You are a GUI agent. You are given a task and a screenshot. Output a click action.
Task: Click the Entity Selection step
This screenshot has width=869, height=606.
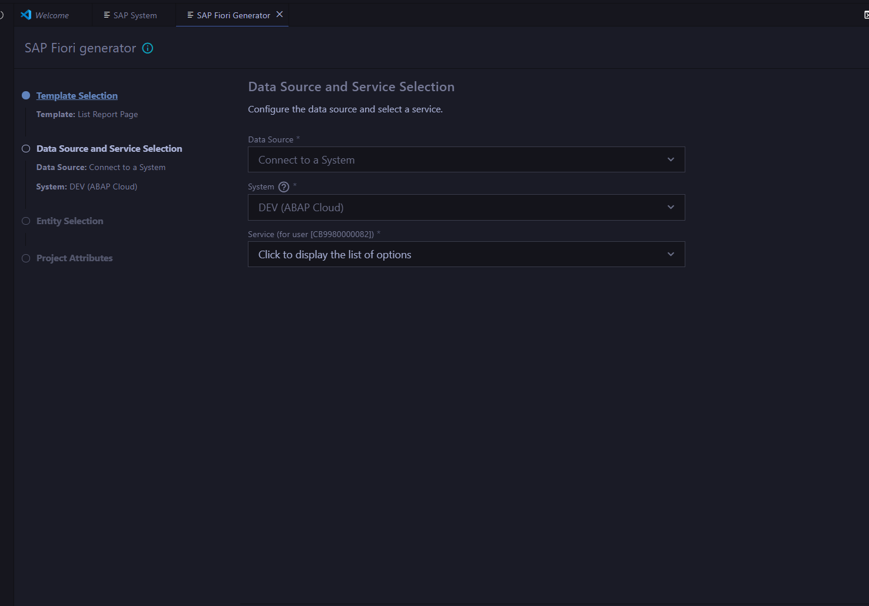69,221
